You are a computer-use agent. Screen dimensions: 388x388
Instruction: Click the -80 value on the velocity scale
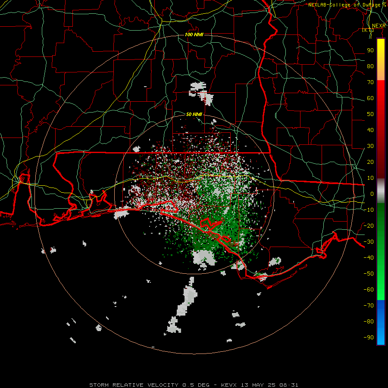click(x=369, y=322)
